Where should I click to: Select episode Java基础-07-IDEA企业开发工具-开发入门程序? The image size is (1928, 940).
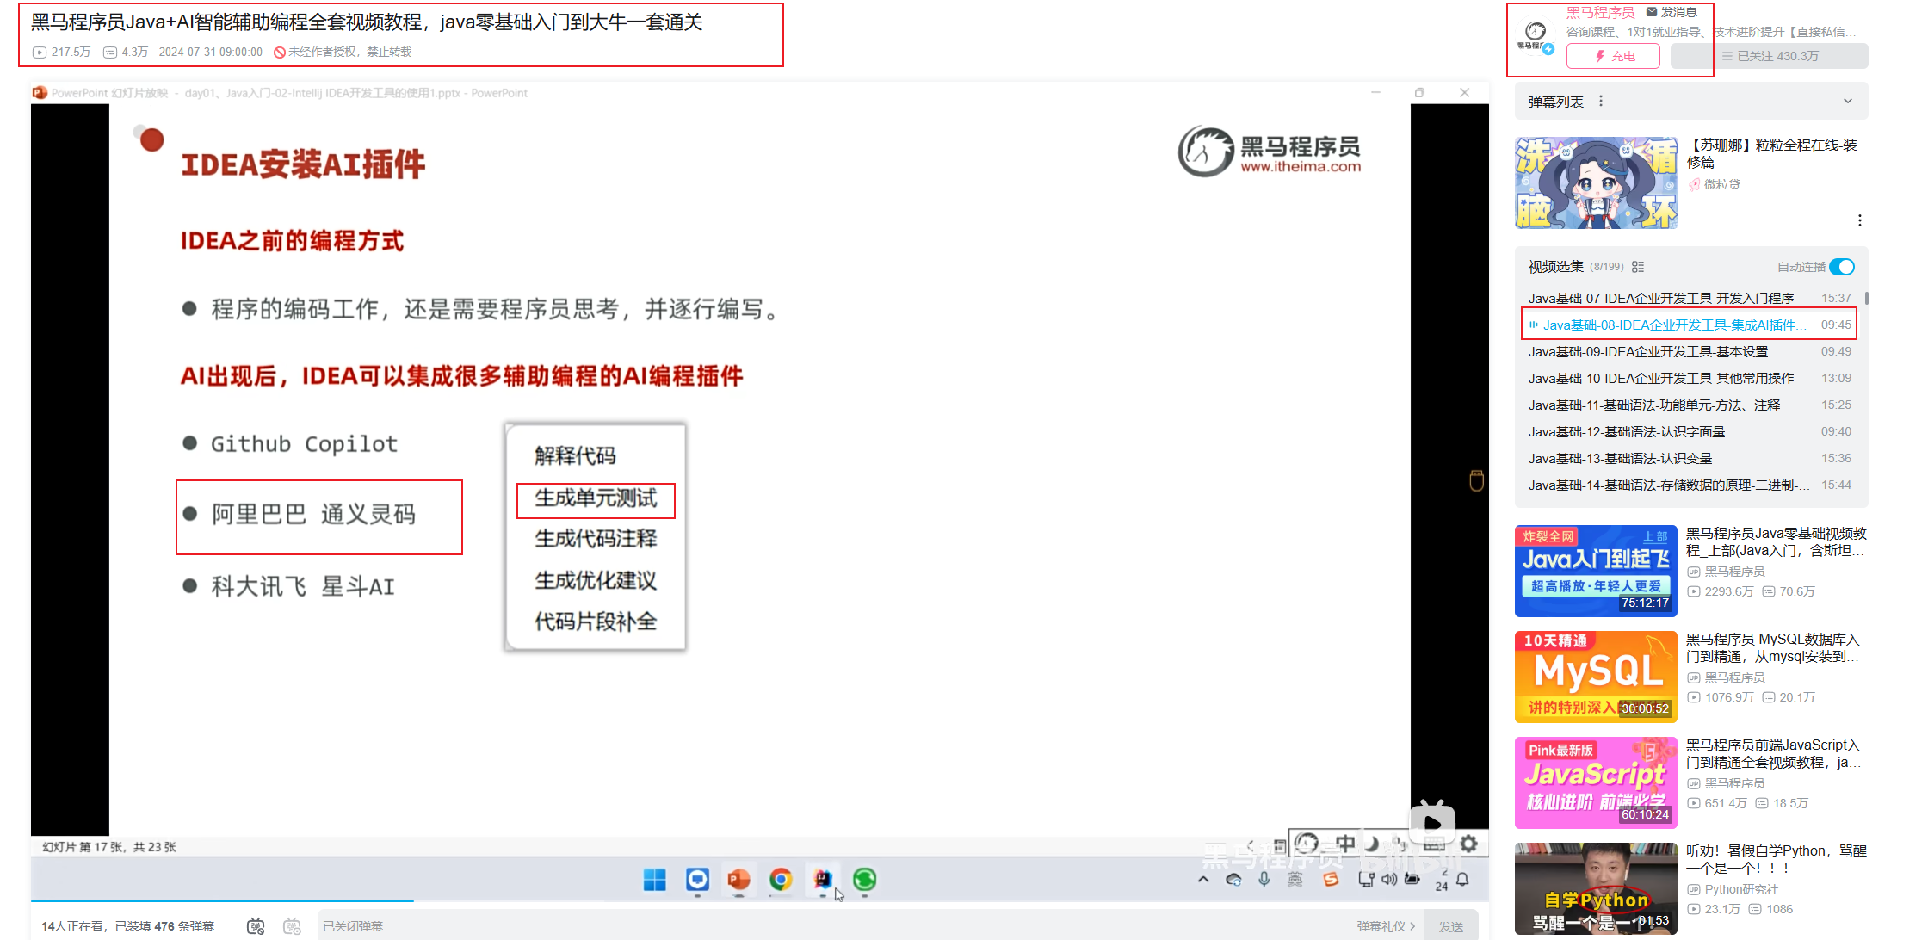(x=1690, y=298)
